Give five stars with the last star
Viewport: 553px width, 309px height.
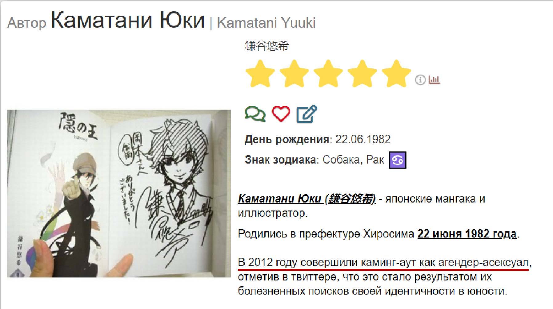(x=396, y=73)
